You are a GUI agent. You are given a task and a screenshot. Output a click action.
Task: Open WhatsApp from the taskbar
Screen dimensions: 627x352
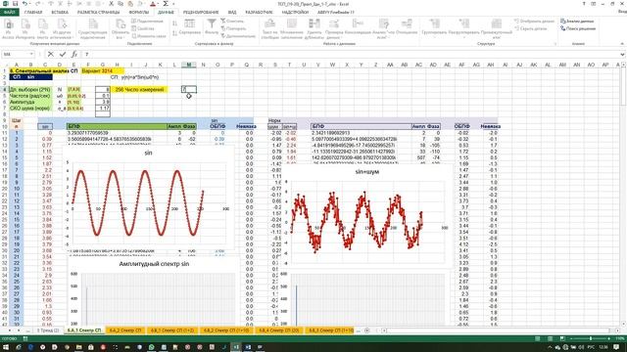click(152, 347)
